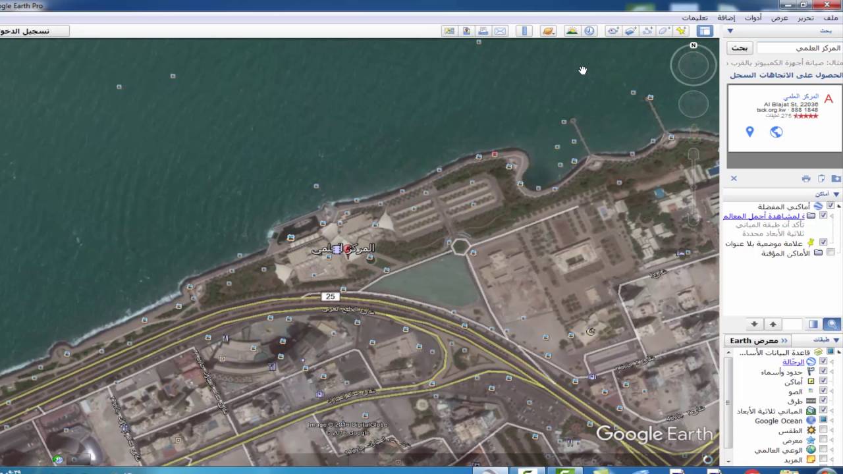The image size is (843, 474).
Task: Open the Earth معرض gallery button
Action: [x=759, y=340]
